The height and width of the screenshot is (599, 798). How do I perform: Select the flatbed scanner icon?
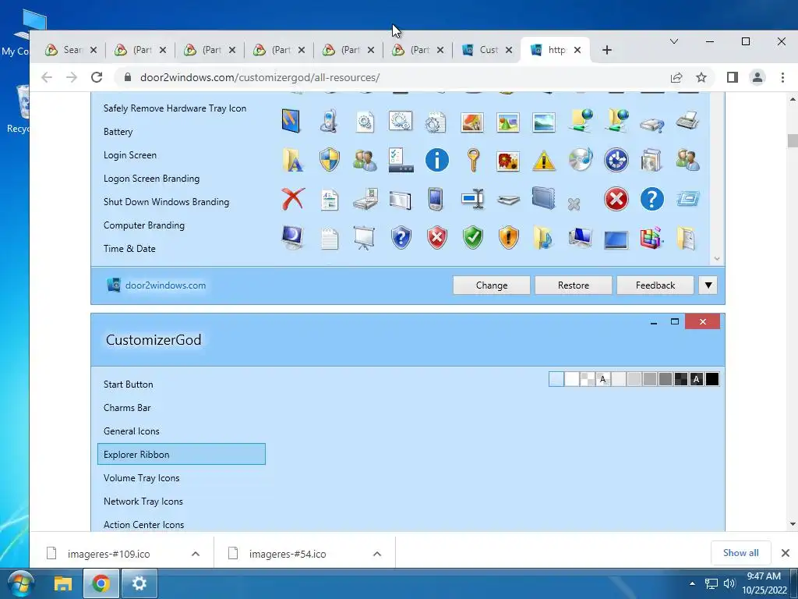(508, 200)
